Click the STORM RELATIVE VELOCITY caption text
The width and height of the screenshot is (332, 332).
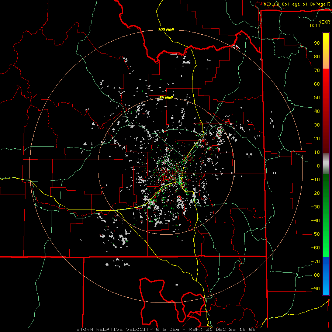coord(114,329)
